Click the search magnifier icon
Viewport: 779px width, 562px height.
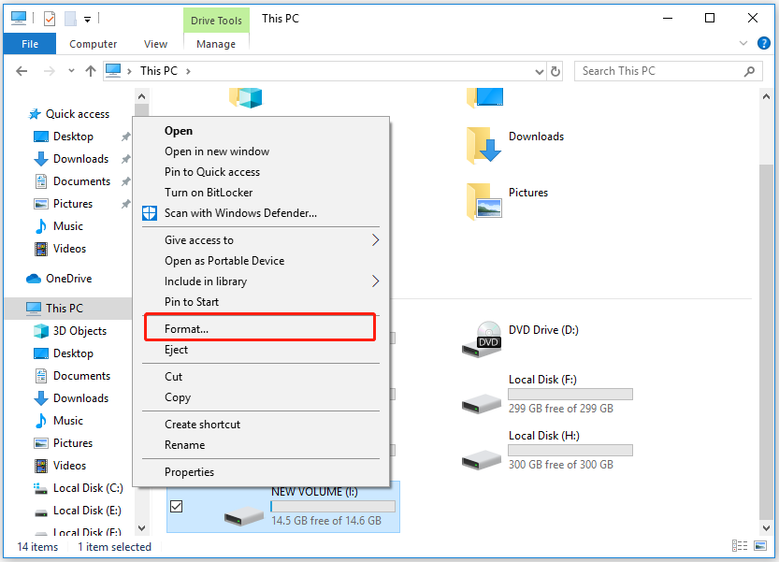point(749,72)
